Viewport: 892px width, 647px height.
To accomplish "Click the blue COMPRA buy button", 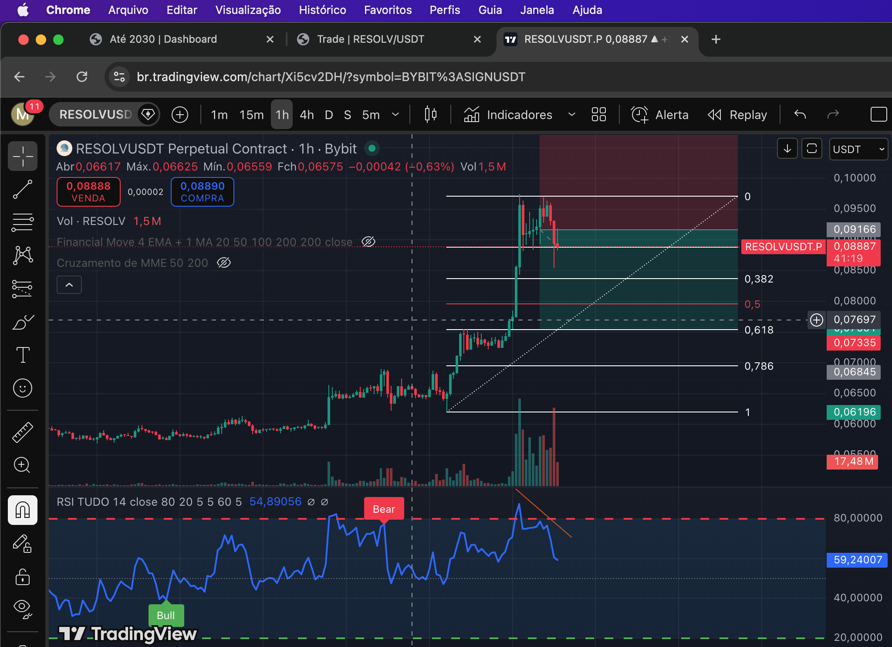I will coord(202,192).
